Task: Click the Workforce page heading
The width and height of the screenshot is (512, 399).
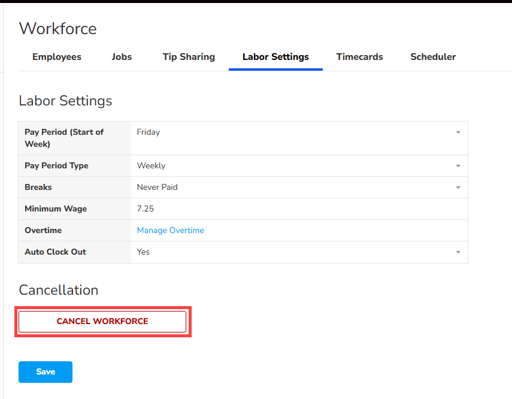Action: 58,29
